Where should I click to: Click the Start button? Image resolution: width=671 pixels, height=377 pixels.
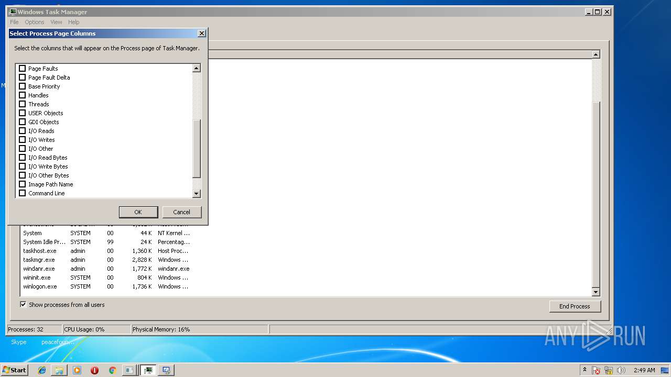coord(15,370)
